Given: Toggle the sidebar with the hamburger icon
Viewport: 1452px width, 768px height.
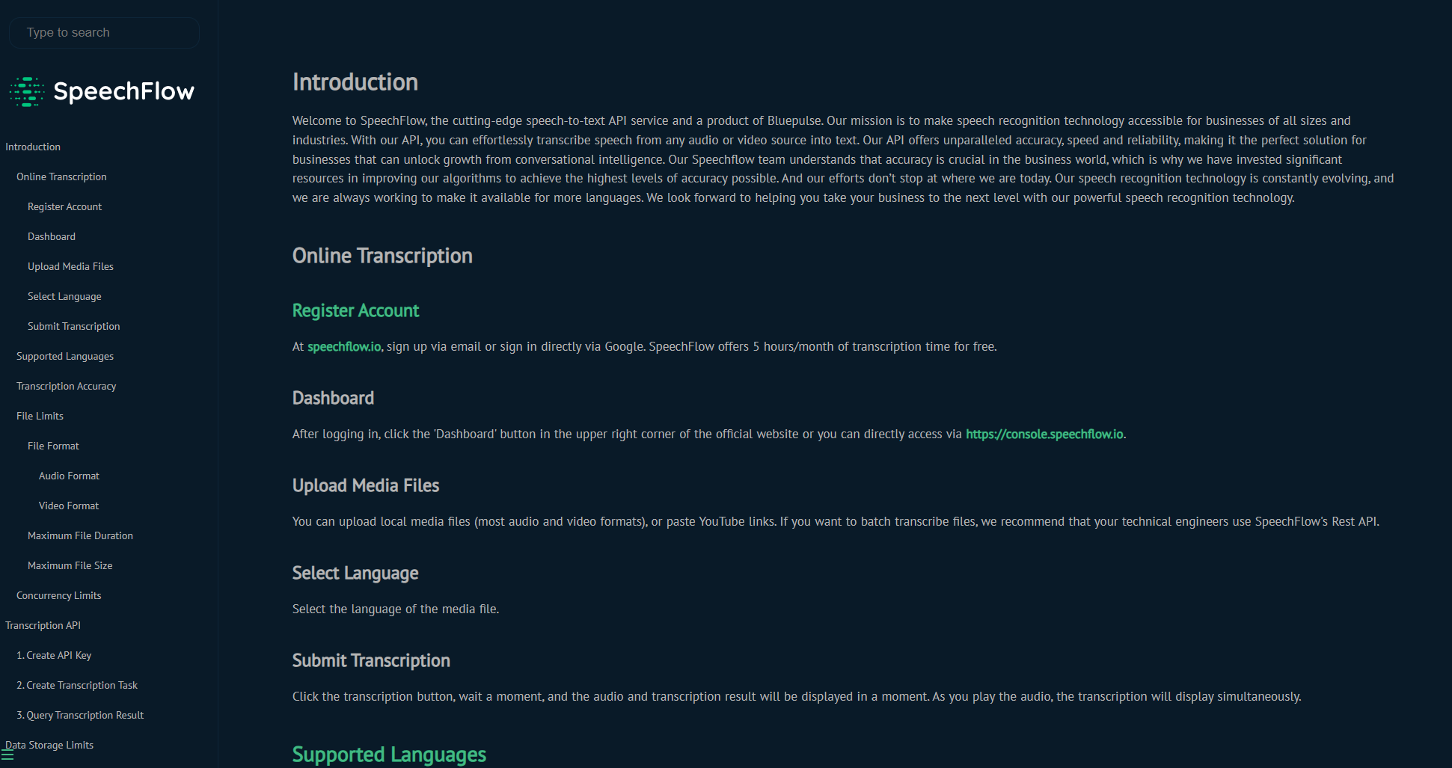Looking at the screenshot, I should click(7, 755).
